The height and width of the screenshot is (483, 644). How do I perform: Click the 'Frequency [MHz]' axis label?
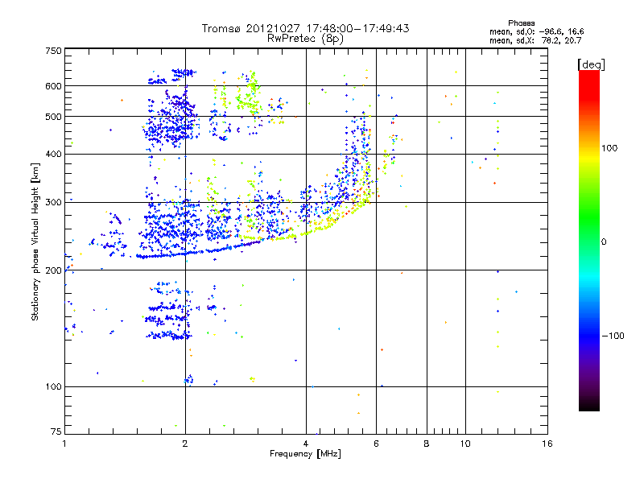(305, 454)
